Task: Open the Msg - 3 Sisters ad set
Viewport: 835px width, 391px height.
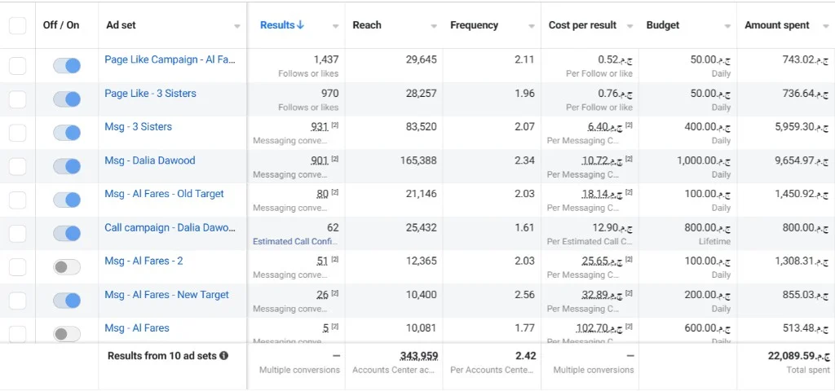Action: click(x=138, y=126)
